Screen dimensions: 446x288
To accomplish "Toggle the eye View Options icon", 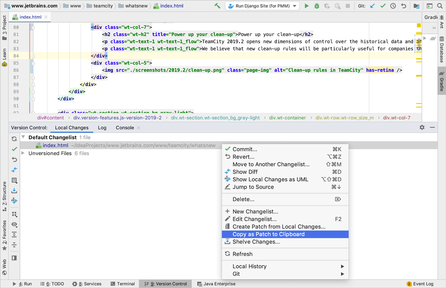I will click(14, 225).
